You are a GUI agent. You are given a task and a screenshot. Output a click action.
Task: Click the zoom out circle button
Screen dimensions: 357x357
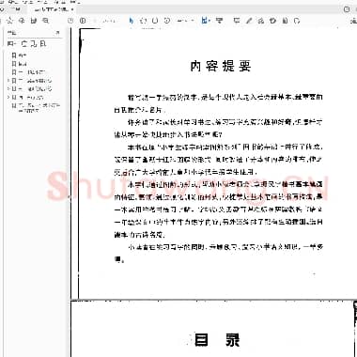click(x=155, y=21)
